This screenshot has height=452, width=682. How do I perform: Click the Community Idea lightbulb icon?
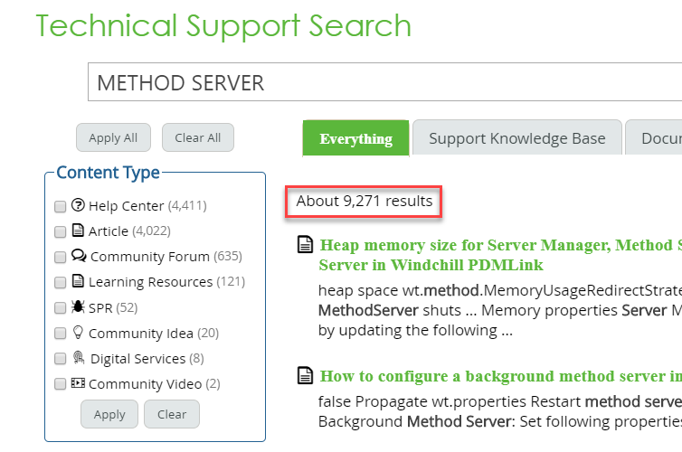78,333
